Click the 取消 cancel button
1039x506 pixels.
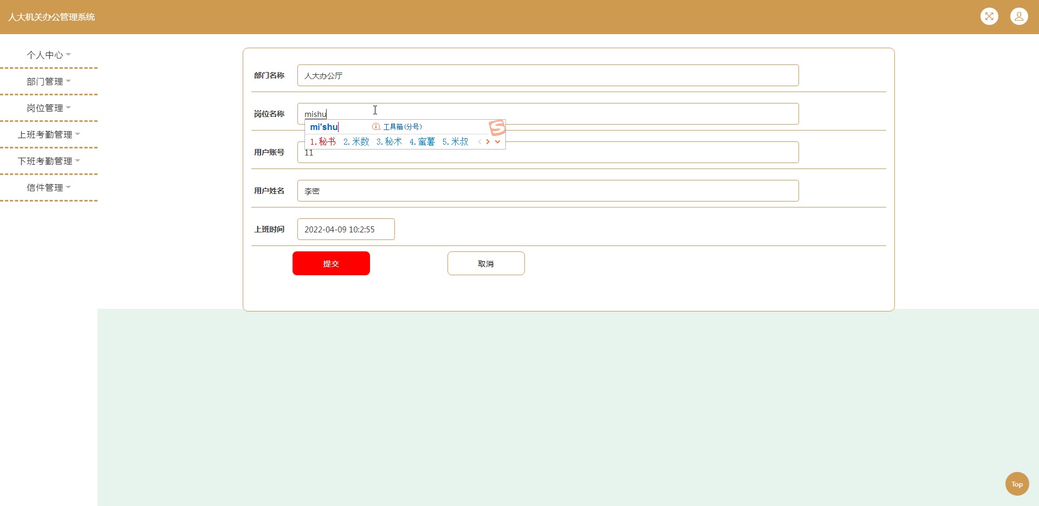click(486, 263)
